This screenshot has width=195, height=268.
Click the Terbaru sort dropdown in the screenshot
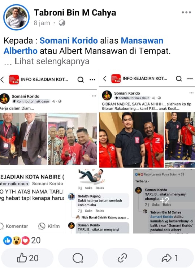pos(142,181)
